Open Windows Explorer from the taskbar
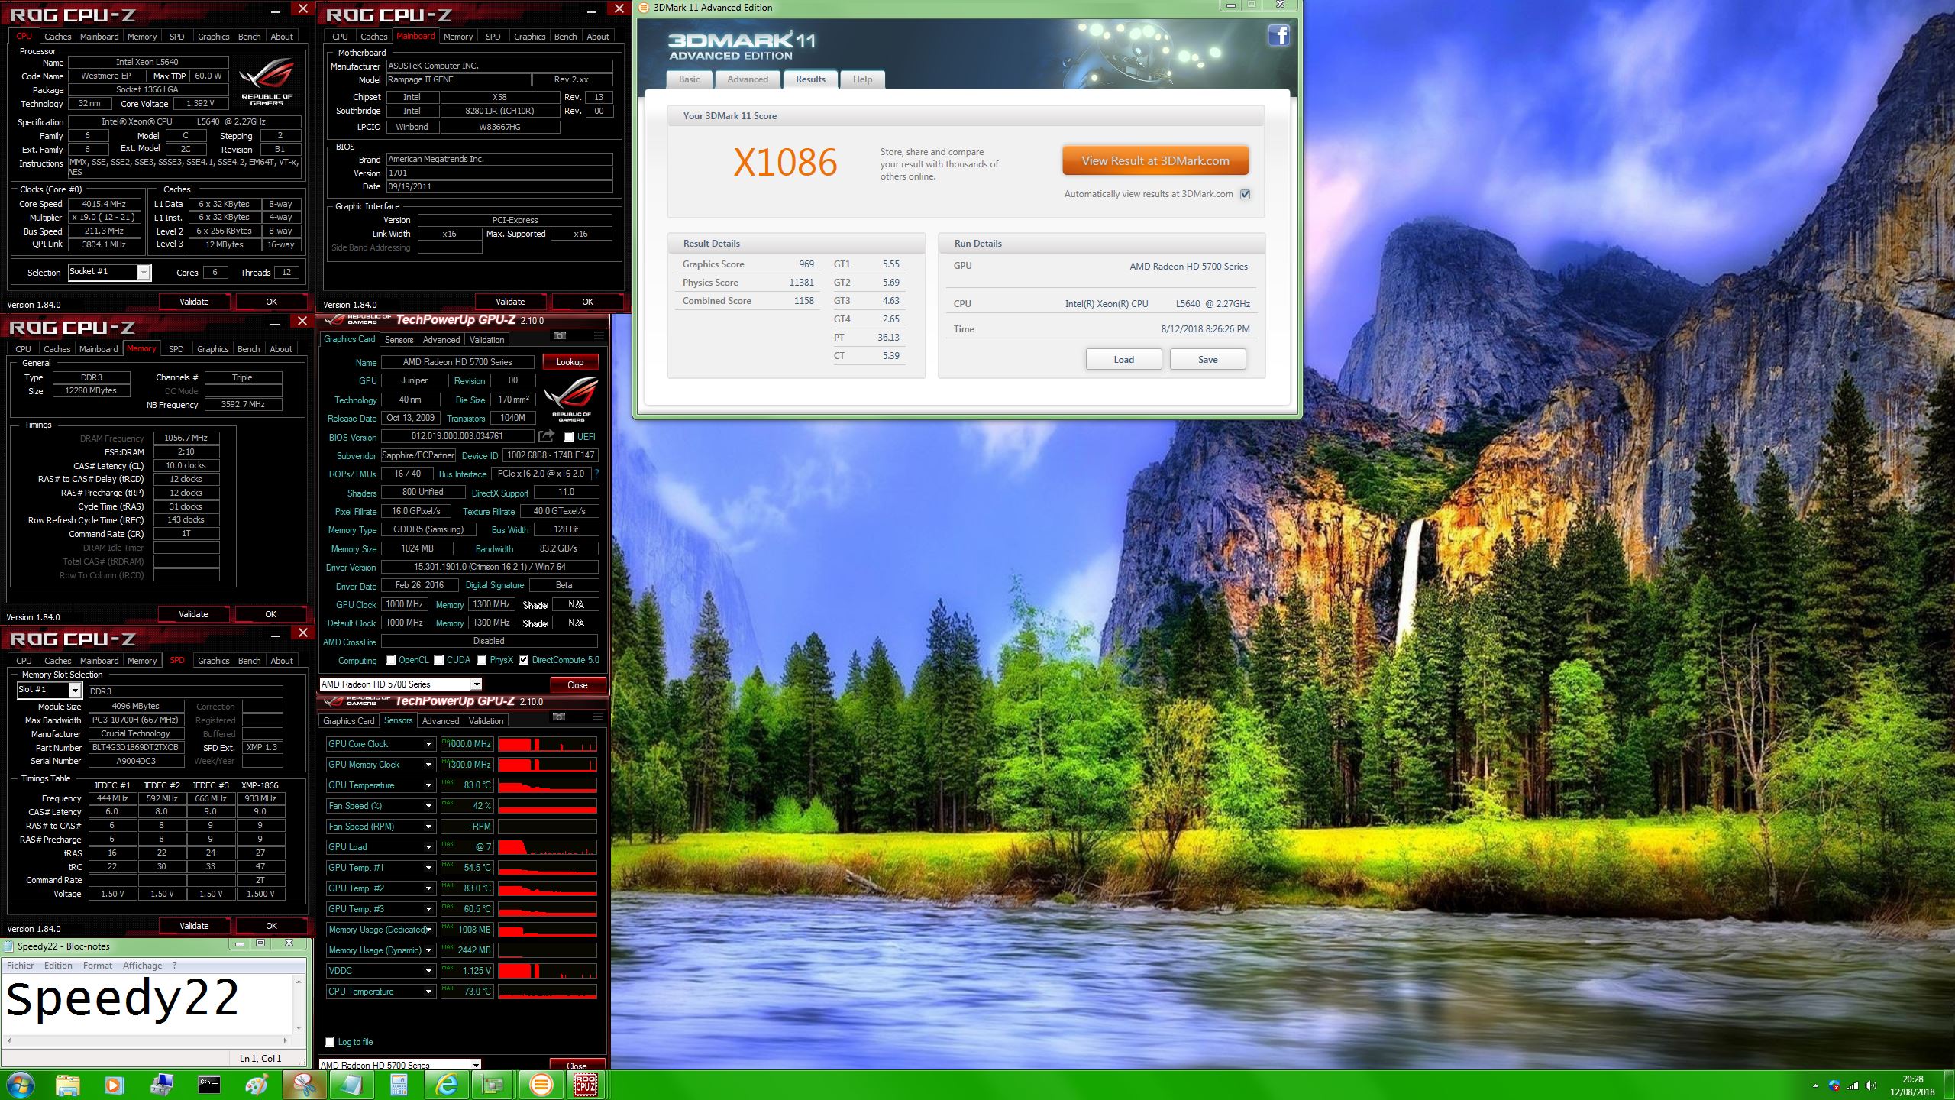 (67, 1085)
